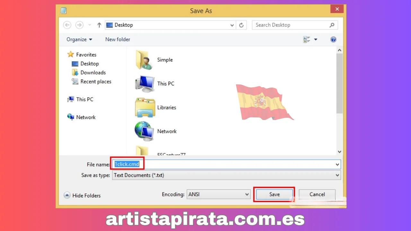Open the Save as type combo box
The image size is (411, 231).
[226, 175]
